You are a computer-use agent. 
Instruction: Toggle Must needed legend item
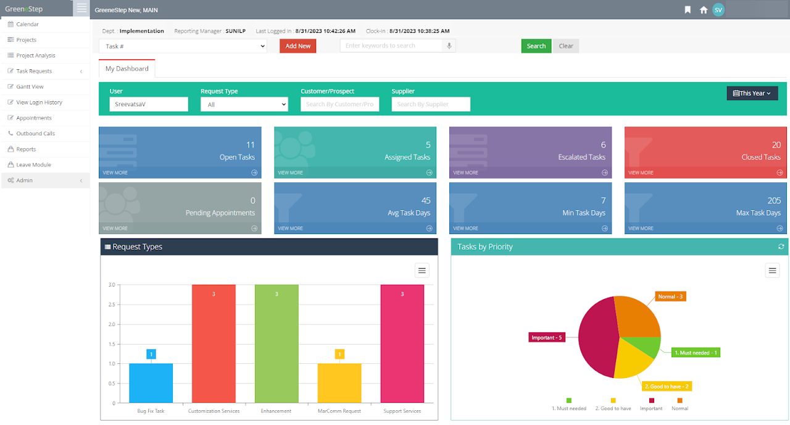tap(568, 405)
